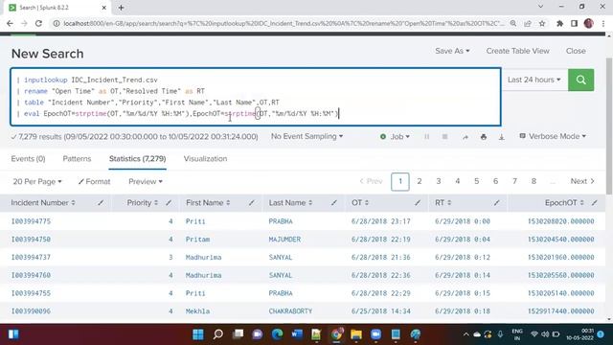Click Madhurima in row I003994737

(203, 258)
